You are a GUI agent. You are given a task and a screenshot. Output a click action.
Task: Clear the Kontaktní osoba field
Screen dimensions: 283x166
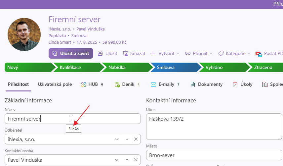[x=136, y=160]
